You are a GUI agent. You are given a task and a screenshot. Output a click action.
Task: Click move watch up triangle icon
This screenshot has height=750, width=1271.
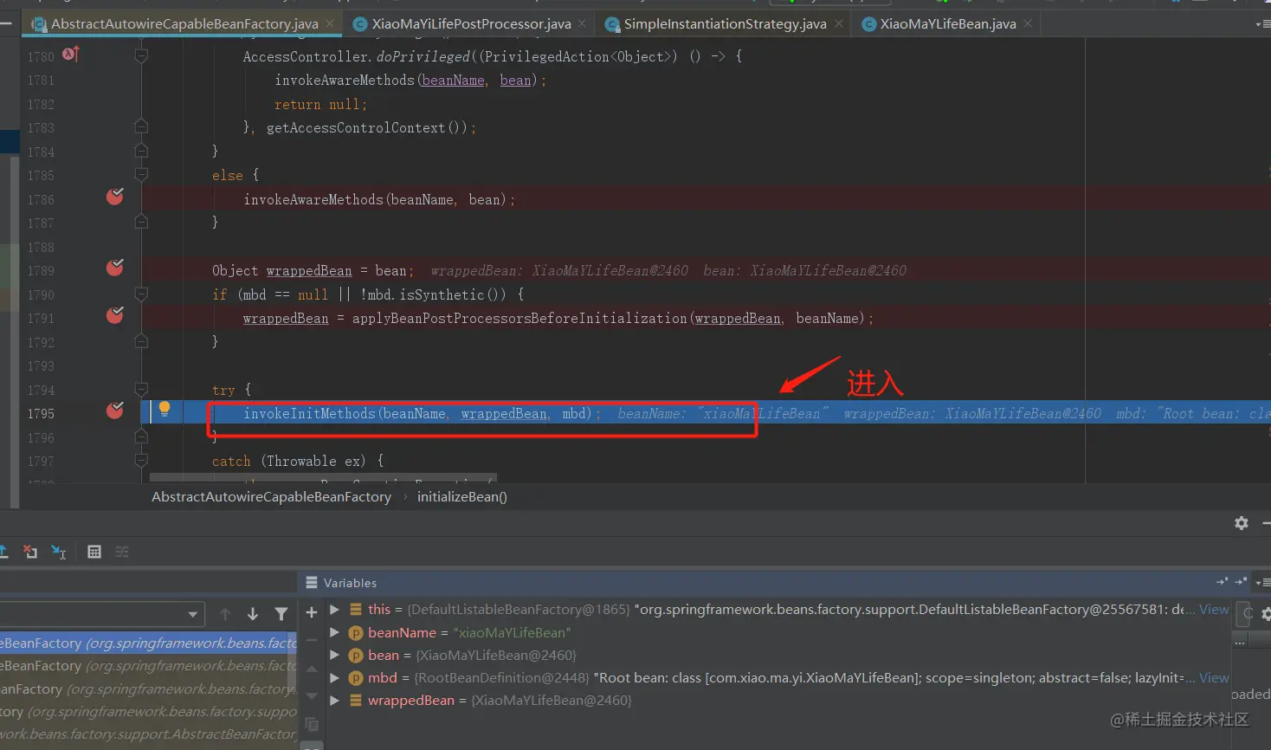click(x=312, y=669)
